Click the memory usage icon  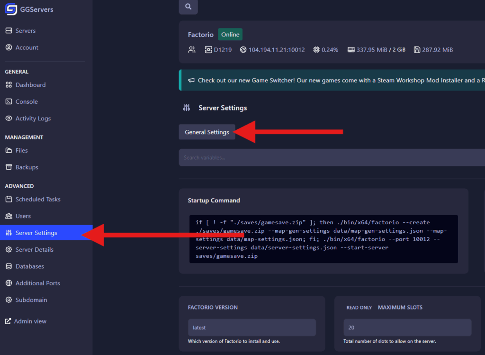point(351,50)
